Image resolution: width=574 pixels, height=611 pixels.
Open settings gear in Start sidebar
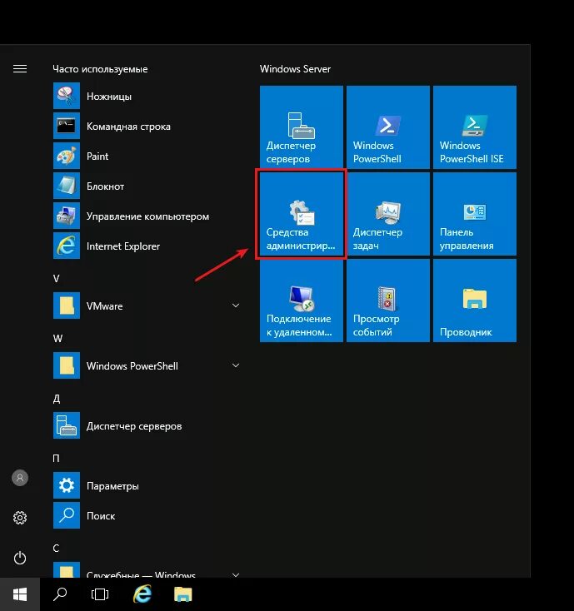20,518
